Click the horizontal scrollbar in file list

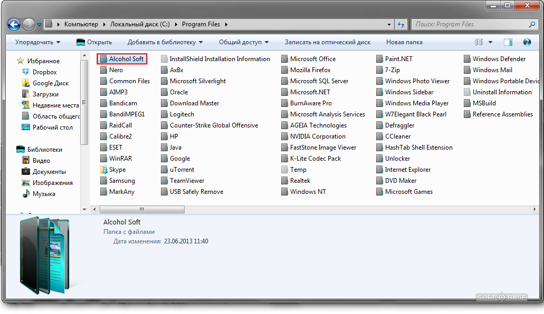141,209
